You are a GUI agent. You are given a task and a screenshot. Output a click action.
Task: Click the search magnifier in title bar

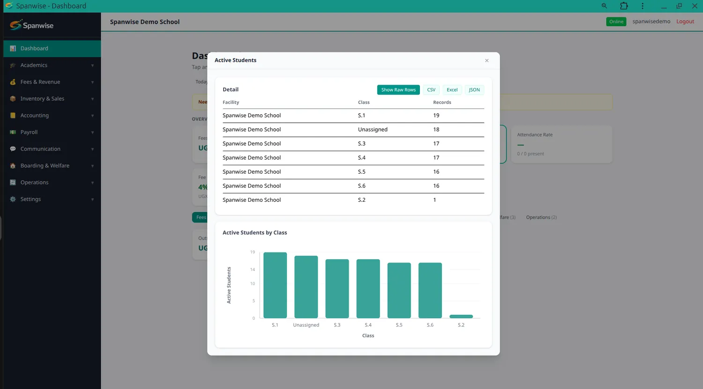(x=604, y=6)
